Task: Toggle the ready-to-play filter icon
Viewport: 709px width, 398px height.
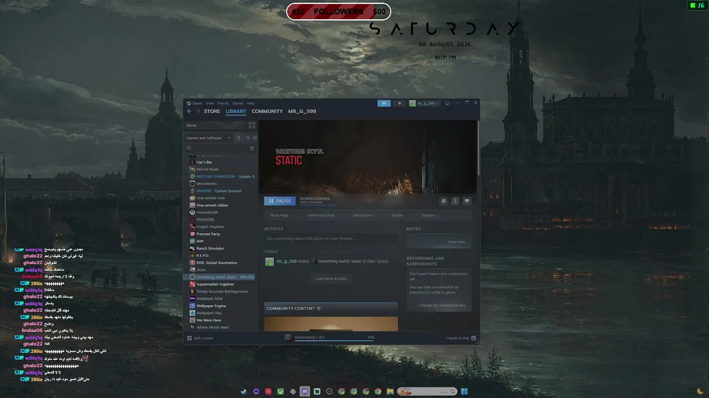Action: click(x=255, y=138)
